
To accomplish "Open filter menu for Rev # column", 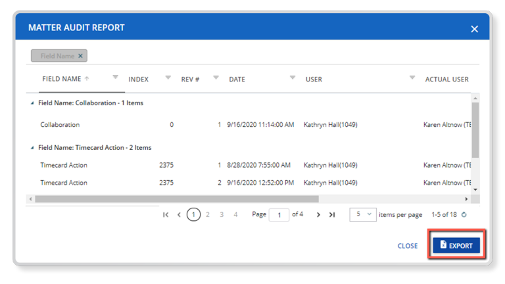I will (216, 78).
